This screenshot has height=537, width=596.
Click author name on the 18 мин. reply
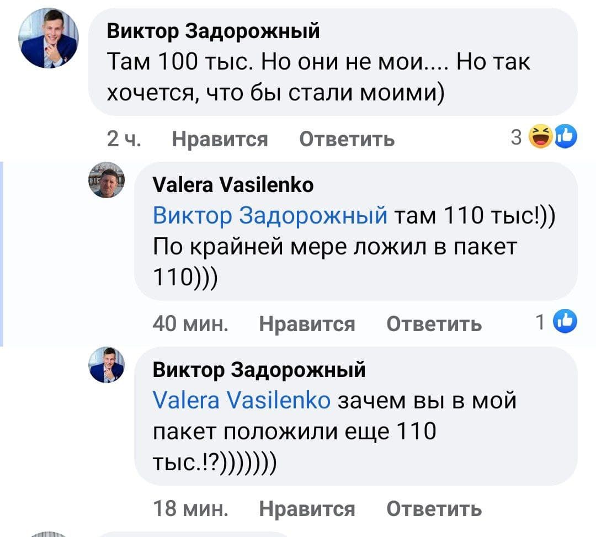click(x=259, y=369)
